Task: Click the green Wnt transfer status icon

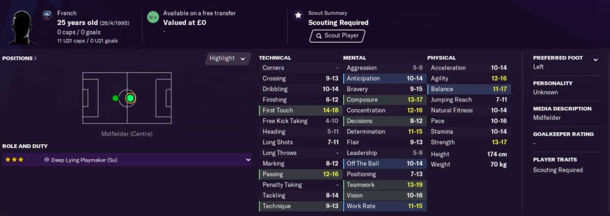Action: [x=152, y=17]
